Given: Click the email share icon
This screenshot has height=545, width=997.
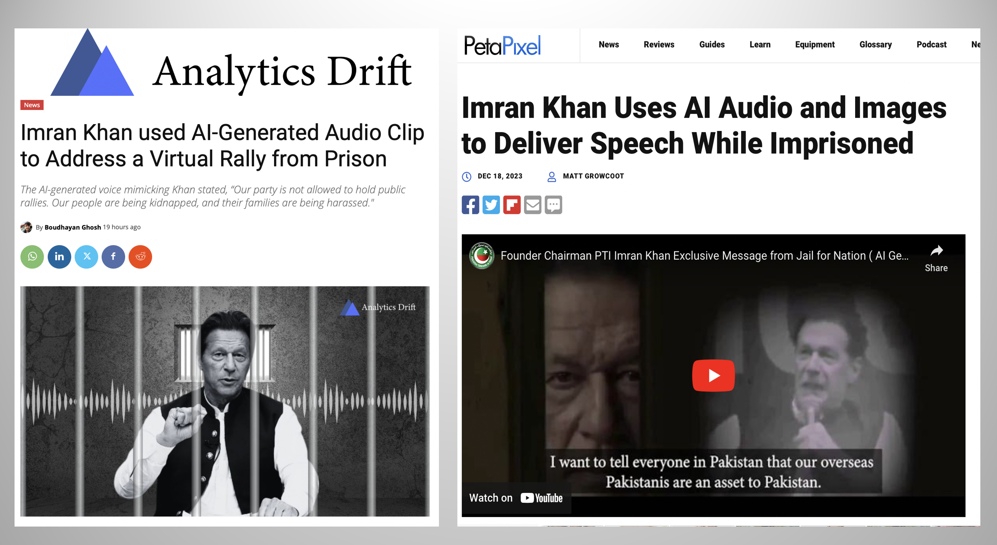Looking at the screenshot, I should (533, 204).
